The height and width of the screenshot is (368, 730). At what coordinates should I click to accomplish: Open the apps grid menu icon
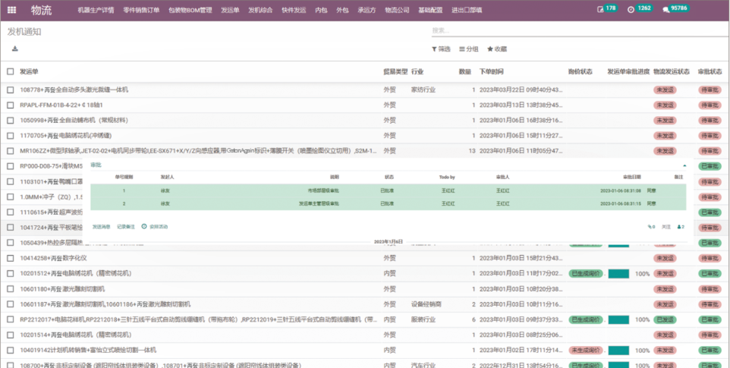tap(11, 10)
